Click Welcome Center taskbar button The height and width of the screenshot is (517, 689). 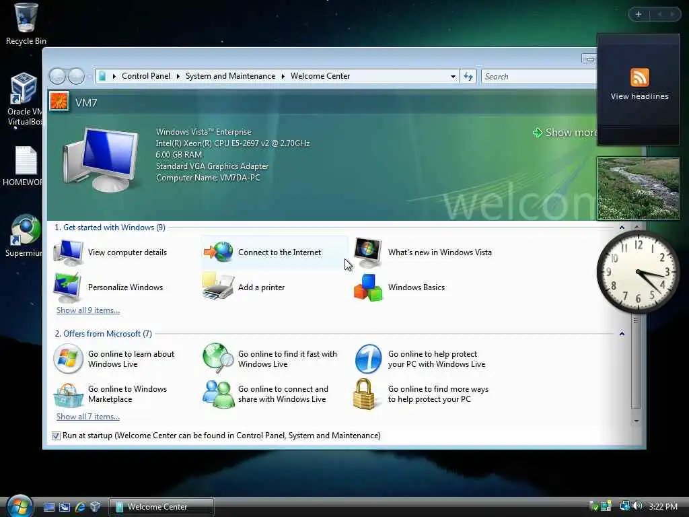[x=161, y=507]
